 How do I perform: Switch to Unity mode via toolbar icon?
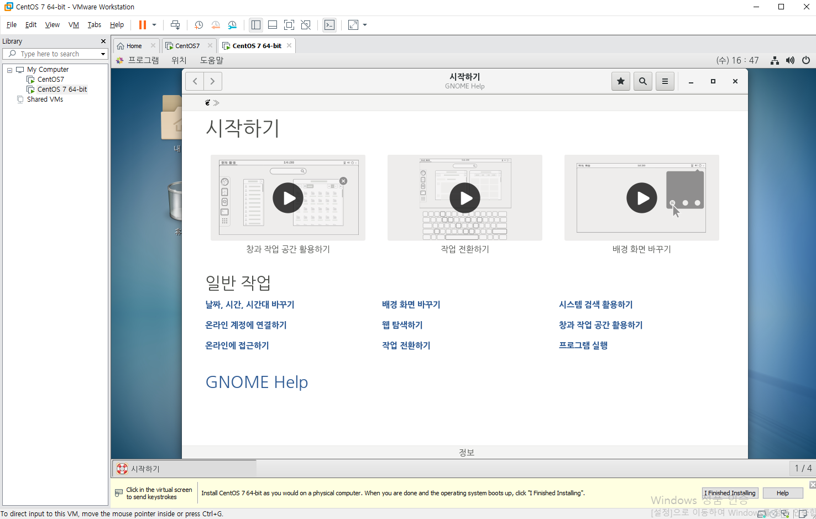coord(306,25)
